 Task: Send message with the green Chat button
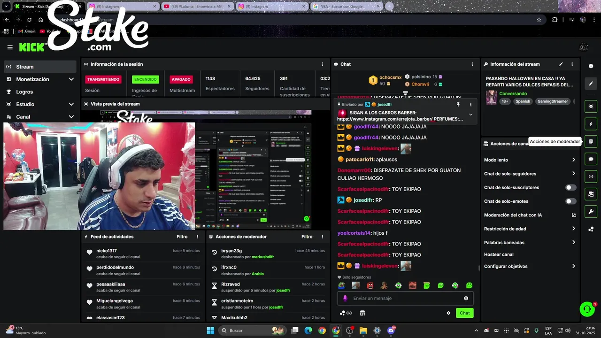pyautogui.click(x=464, y=313)
